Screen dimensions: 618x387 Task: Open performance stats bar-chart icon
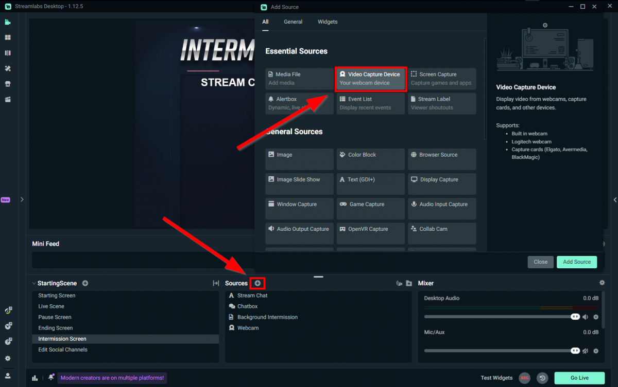[x=35, y=378]
